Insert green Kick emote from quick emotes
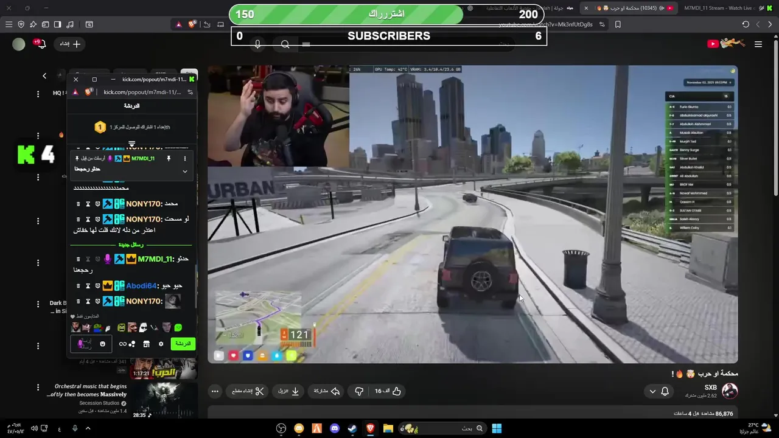779x438 pixels. click(x=178, y=328)
